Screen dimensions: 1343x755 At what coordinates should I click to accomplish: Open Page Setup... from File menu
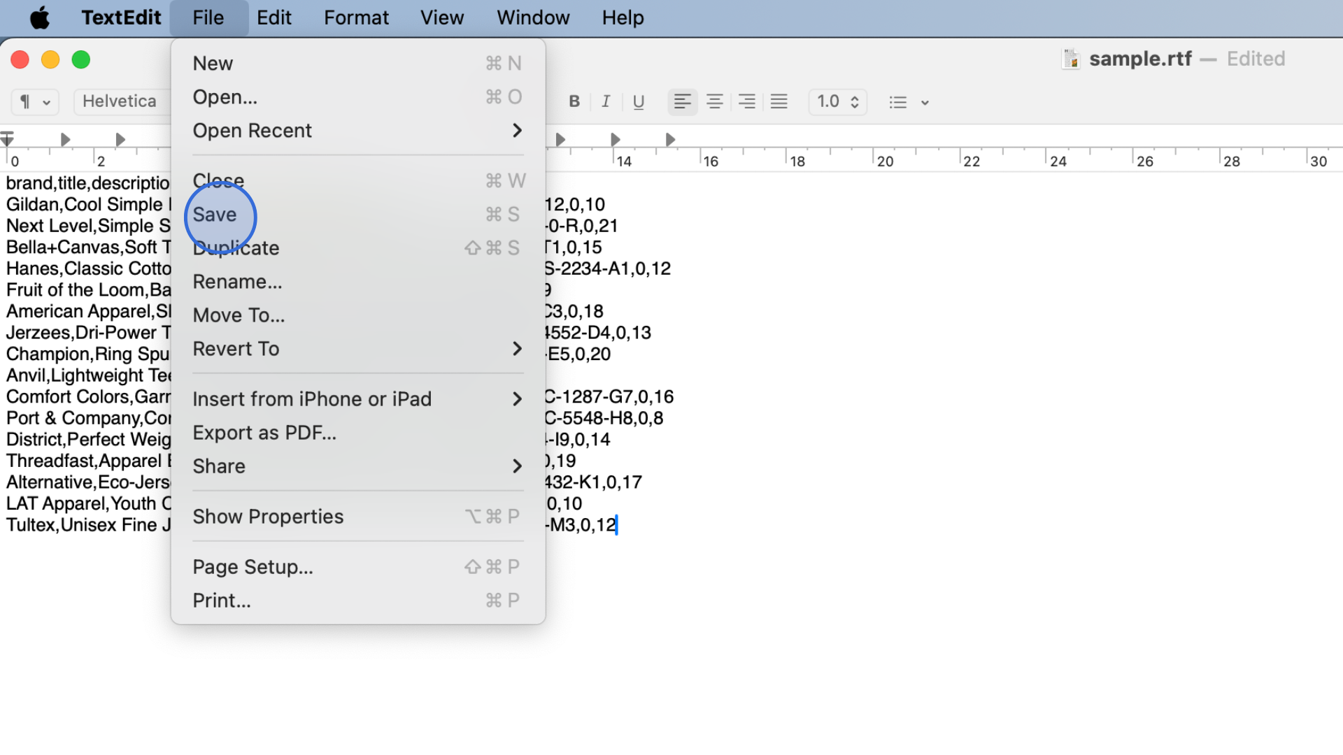coord(357,567)
